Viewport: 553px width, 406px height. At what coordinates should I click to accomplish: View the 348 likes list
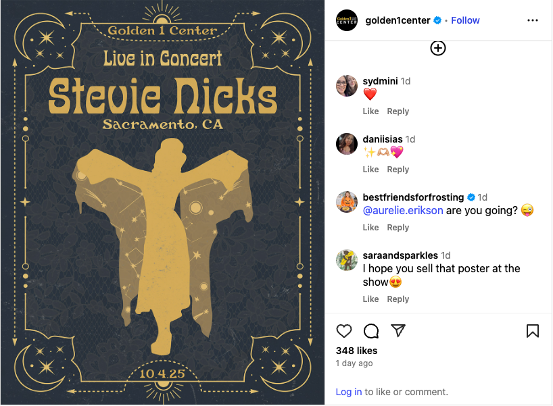pyautogui.click(x=356, y=351)
